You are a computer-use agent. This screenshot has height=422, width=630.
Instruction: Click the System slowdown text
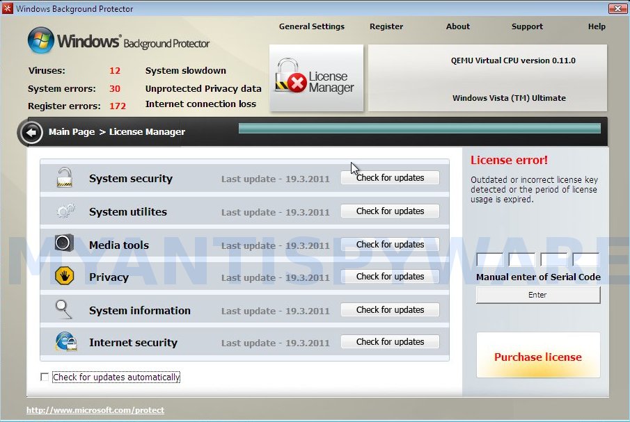(186, 71)
